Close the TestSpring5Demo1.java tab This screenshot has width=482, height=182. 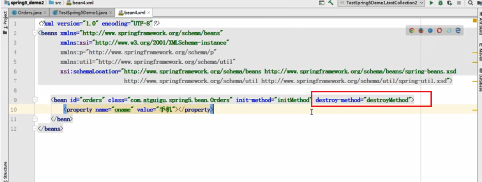pos(110,13)
